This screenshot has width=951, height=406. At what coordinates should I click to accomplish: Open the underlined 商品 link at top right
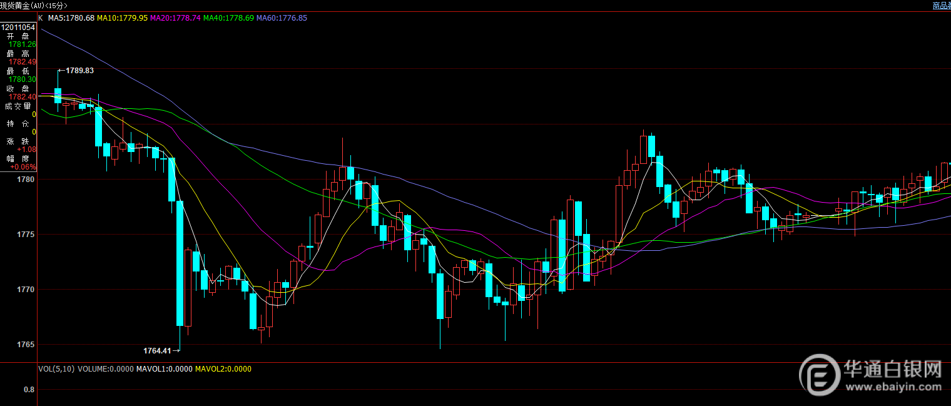(x=942, y=6)
